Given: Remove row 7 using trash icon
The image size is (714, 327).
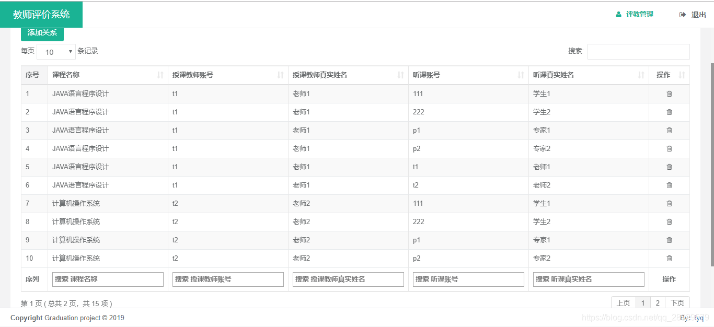Looking at the screenshot, I should [669, 203].
